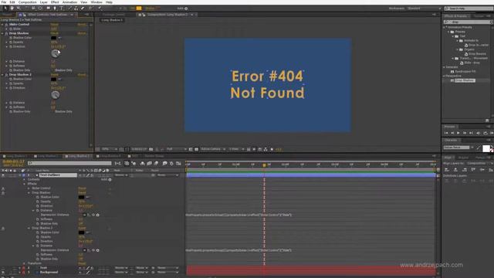Viewport: 494px width, 278px height.
Task: Click the align left edges icon in the Align panel
Action: click(446, 170)
